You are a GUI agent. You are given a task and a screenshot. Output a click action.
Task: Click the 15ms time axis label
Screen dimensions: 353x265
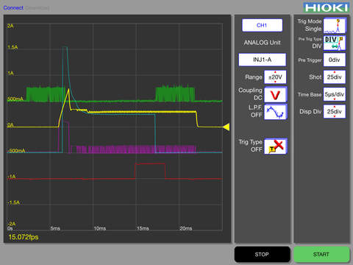143,228
